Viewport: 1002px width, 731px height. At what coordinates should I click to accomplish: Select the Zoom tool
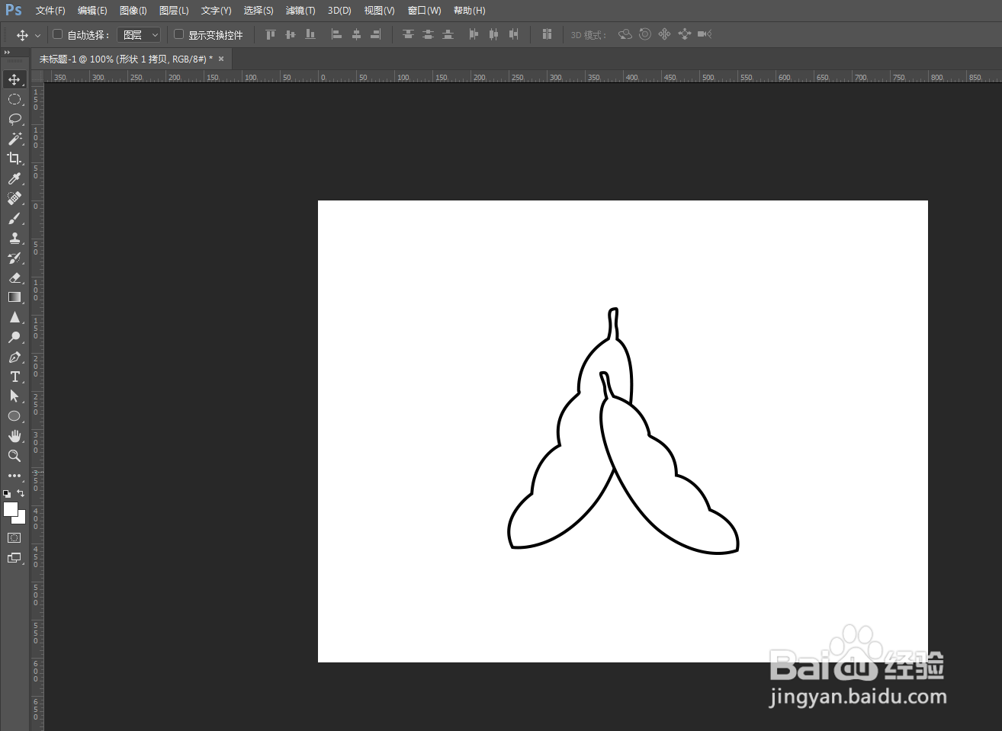pos(14,456)
